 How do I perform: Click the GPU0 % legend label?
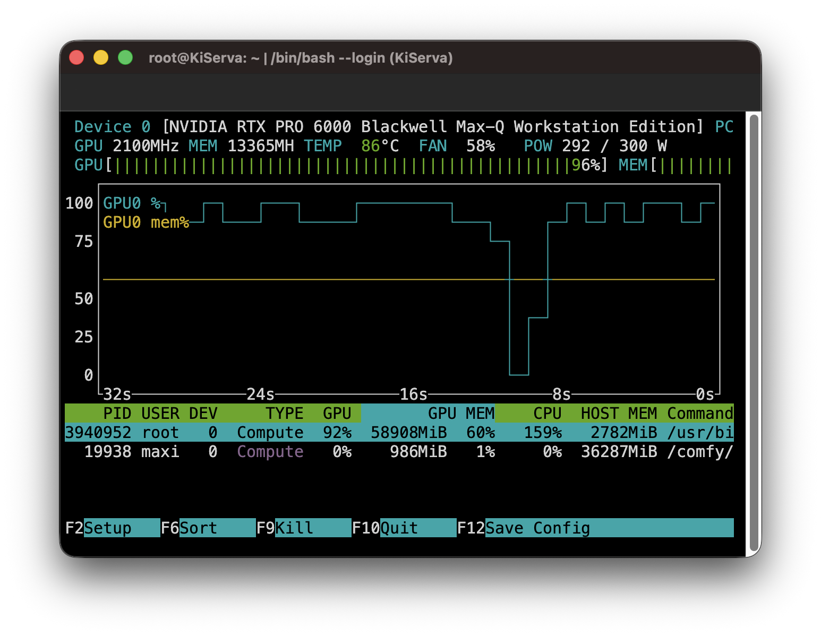(132, 203)
